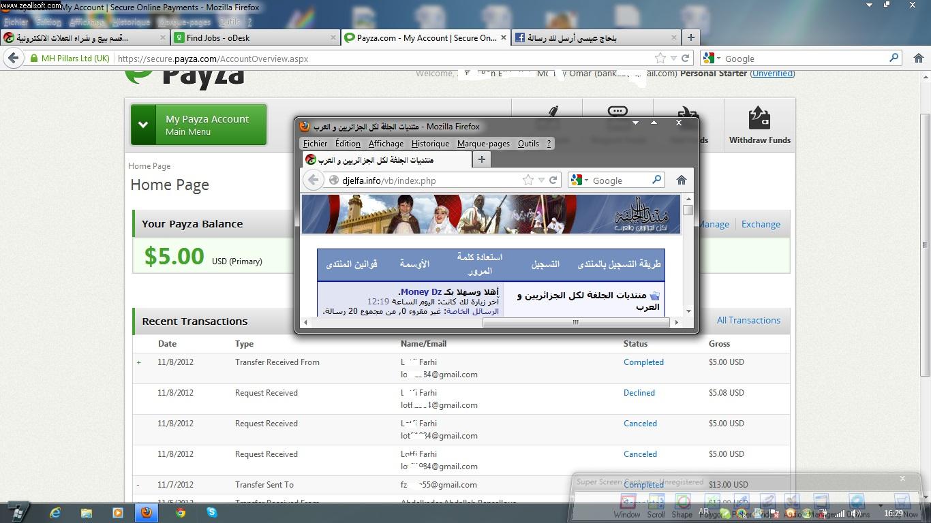Image resolution: width=931 pixels, height=523 pixels.
Task: Click Scroll capture tool in Super Screen Capture
Action: click(x=656, y=507)
